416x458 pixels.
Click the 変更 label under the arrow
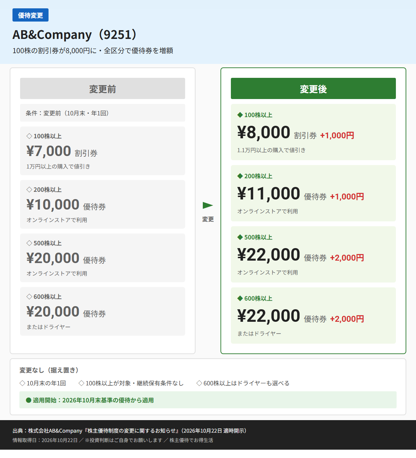[x=208, y=219]
